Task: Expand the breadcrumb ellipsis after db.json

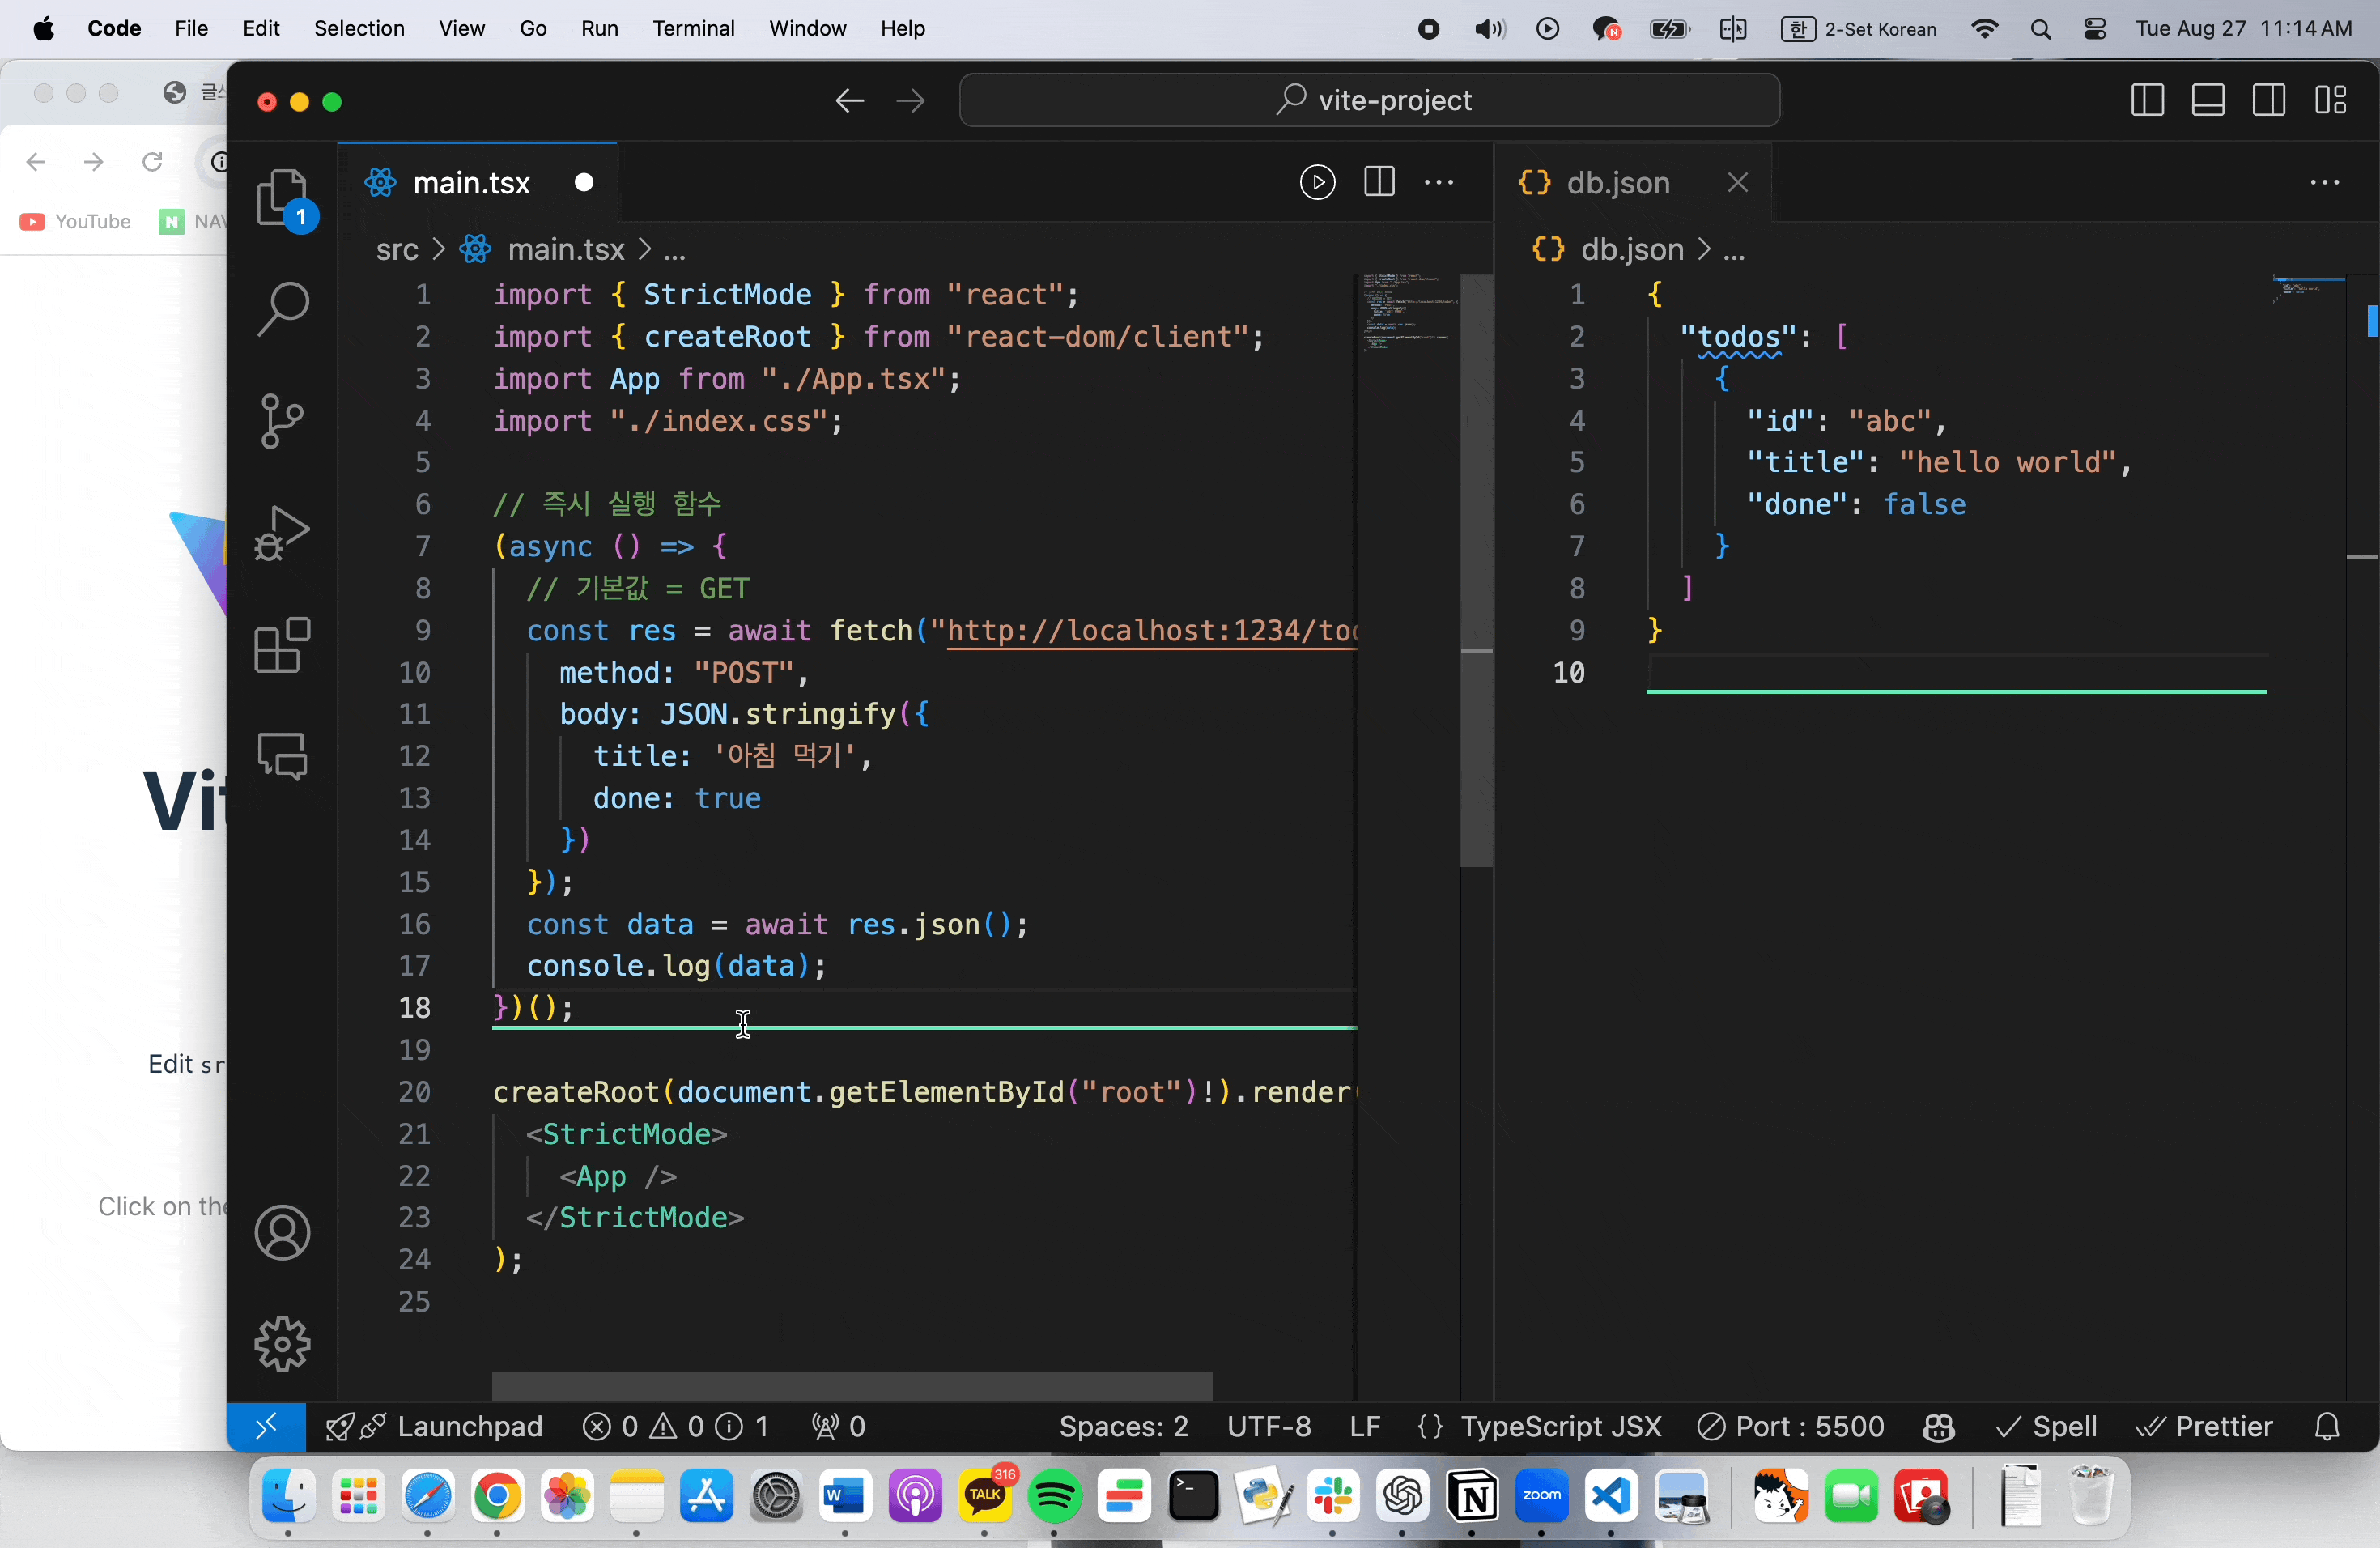Action: (1735, 250)
